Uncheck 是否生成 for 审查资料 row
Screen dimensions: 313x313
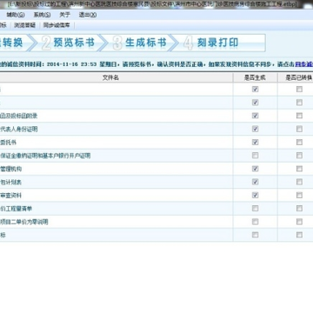(x=255, y=196)
